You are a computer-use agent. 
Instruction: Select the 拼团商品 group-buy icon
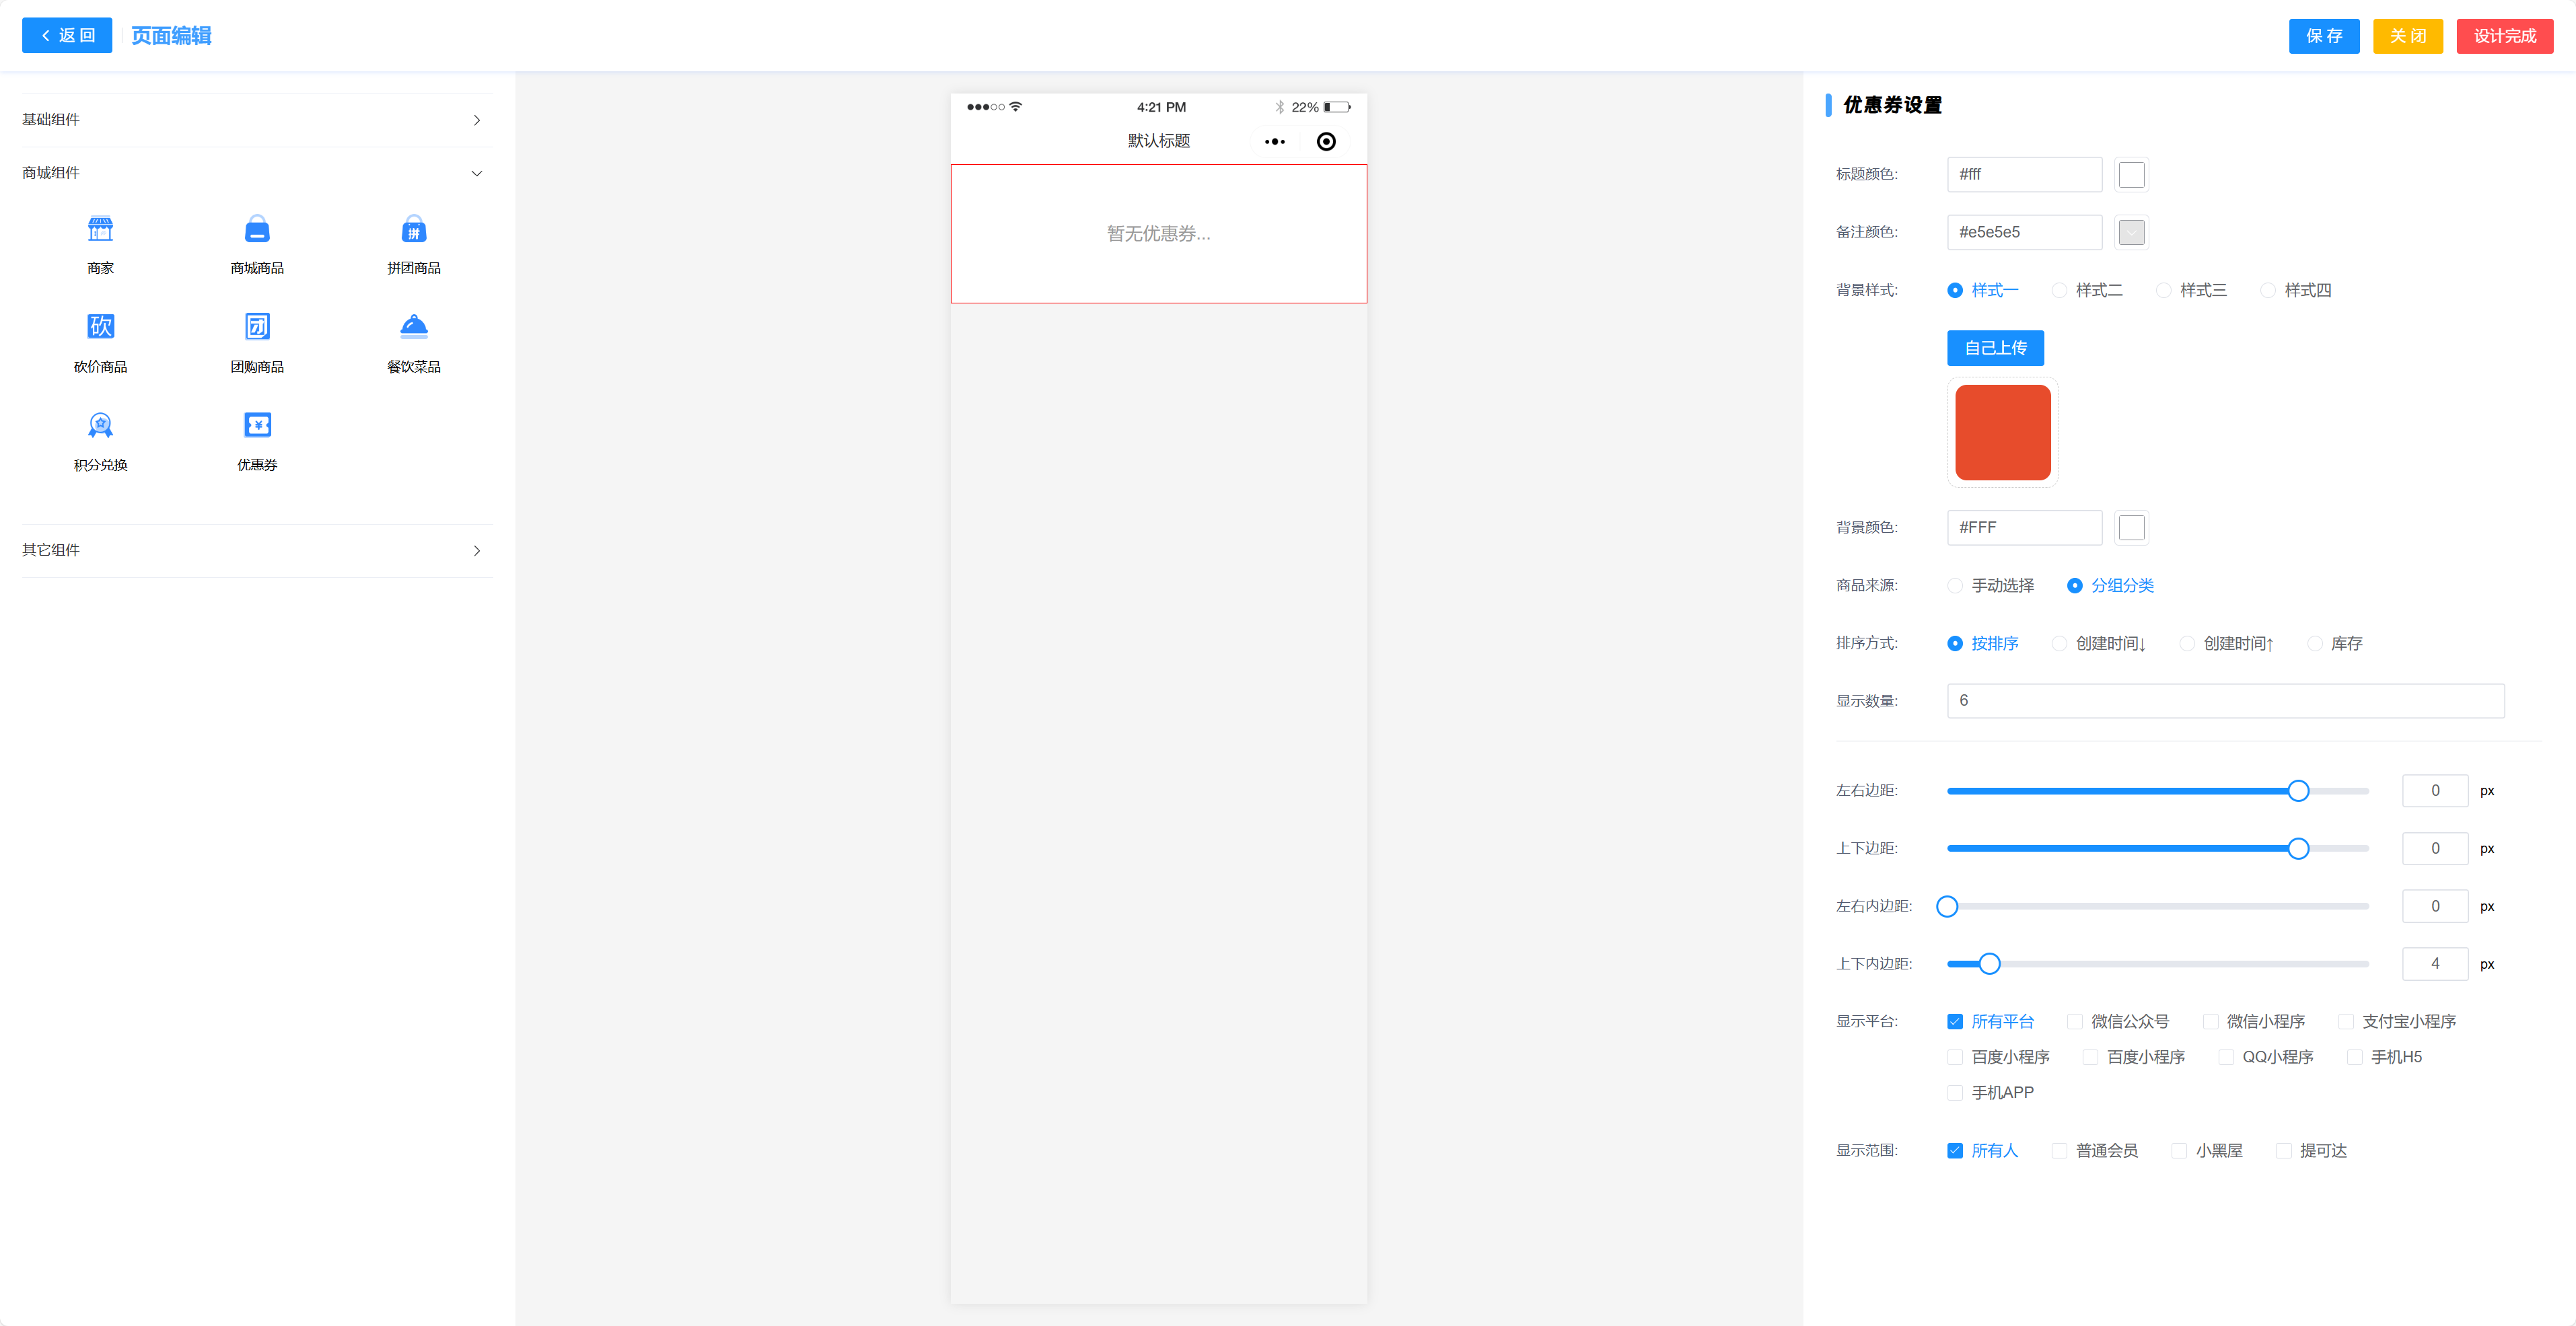coord(413,230)
